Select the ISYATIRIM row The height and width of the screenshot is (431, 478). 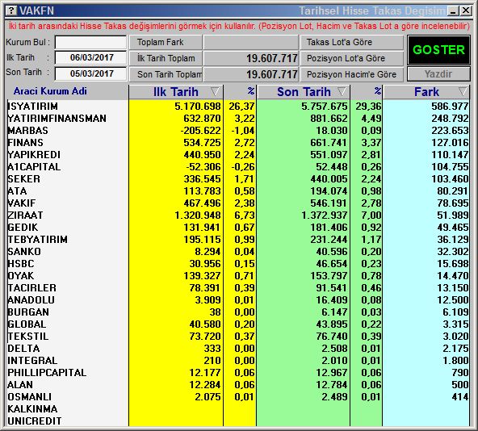tap(237, 106)
